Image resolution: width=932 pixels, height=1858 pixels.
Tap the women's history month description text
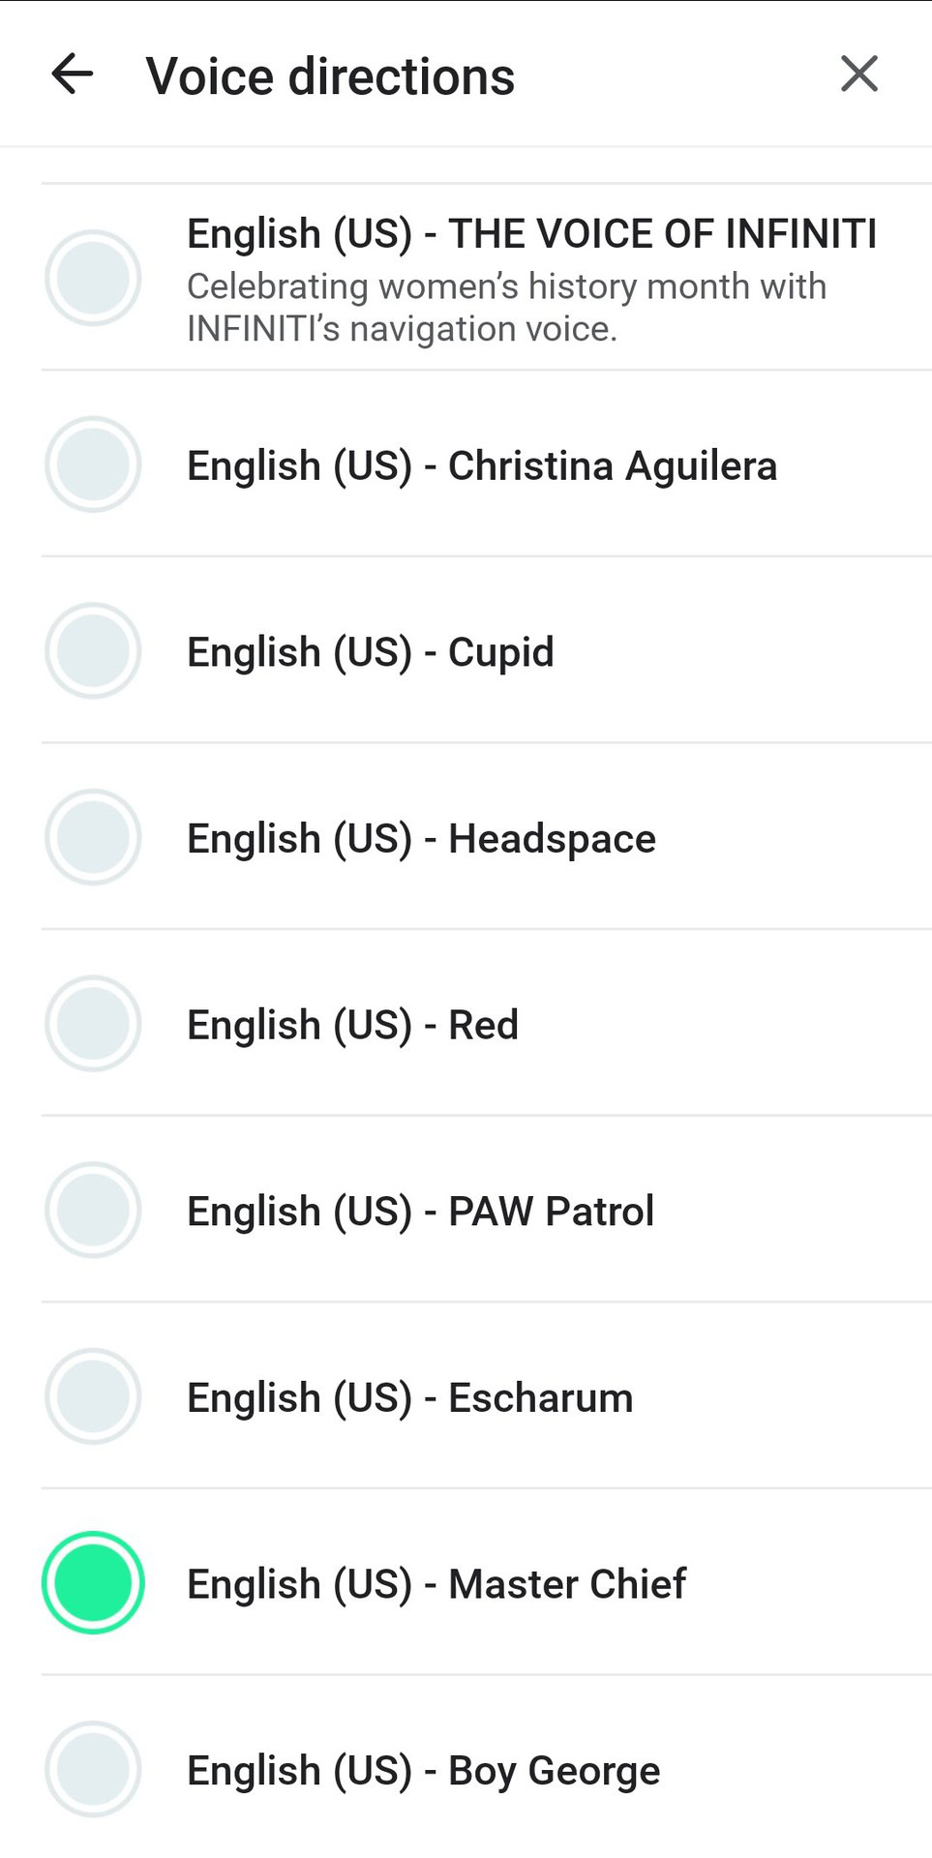pyautogui.click(x=505, y=308)
